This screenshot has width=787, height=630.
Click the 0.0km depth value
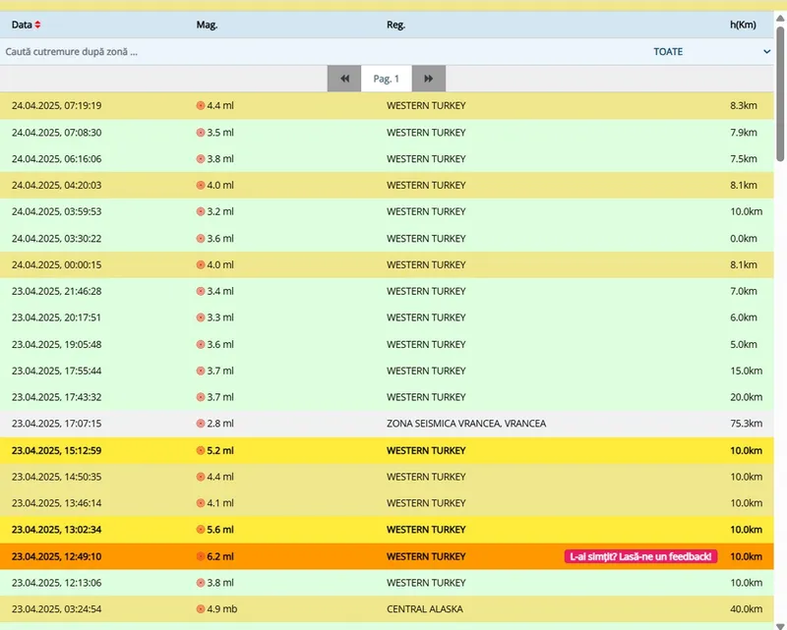[744, 238]
